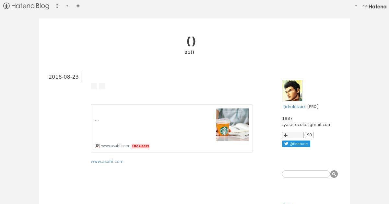
Task: Follow the www.asahi.com text link
Action: [x=107, y=161]
